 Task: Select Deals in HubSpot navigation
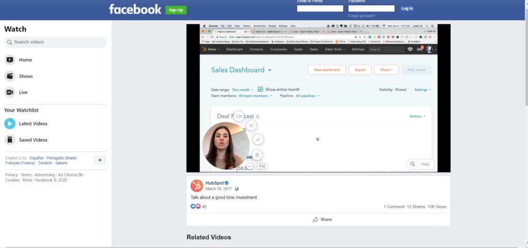298,49
